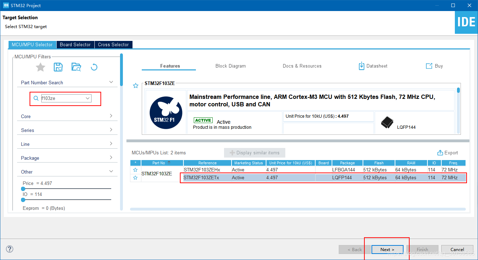The image size is (478, 260).
Task: Click the Display similar items button
Action: click(x=255, y=153)
